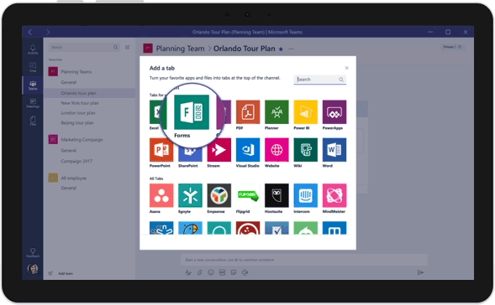
Task: Open Files in the left rail
Action: (33, 121)
